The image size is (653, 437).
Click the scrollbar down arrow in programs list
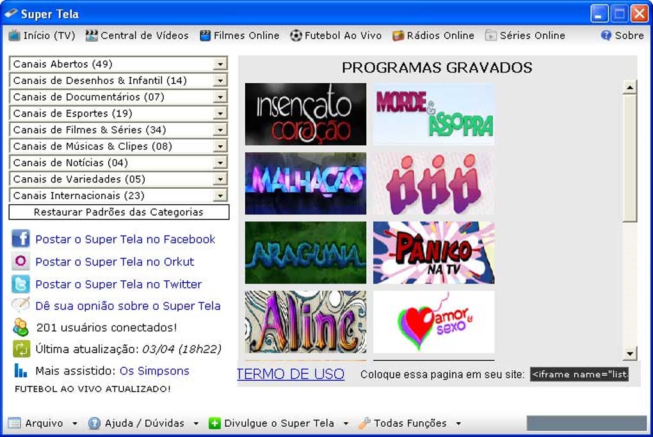click(x=630, y=354)
